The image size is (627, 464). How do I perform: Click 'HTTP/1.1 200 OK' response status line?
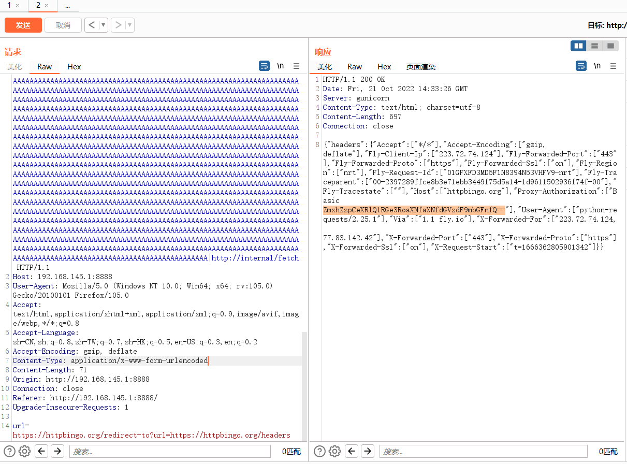click(354, 79)
